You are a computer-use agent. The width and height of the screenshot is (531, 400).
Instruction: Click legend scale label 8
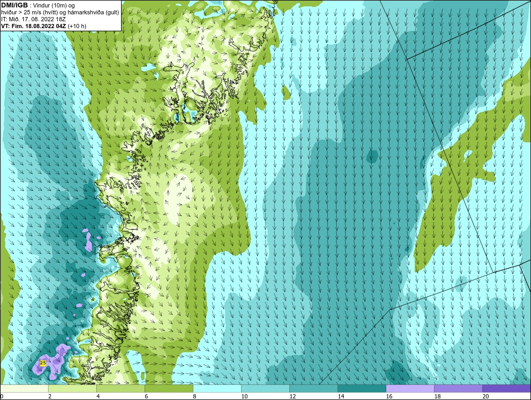coord(194,396)
